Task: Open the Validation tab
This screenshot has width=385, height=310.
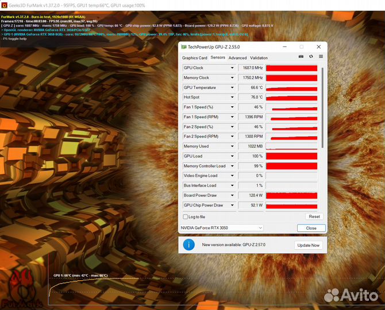Action: [x=259, y=58]
